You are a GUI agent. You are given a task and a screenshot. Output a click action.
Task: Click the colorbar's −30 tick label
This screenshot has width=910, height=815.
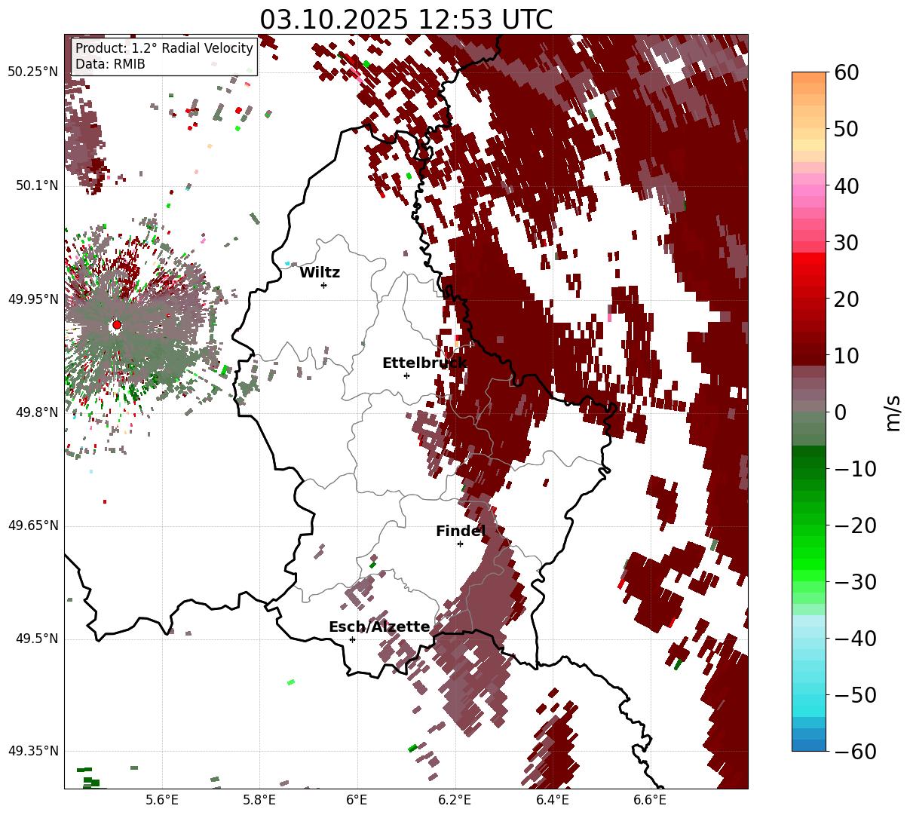pyautogui.click(x=854, y=581)
